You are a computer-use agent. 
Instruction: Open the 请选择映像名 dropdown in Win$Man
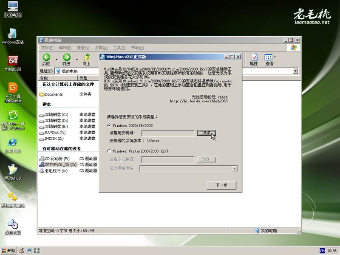point(235,168)
